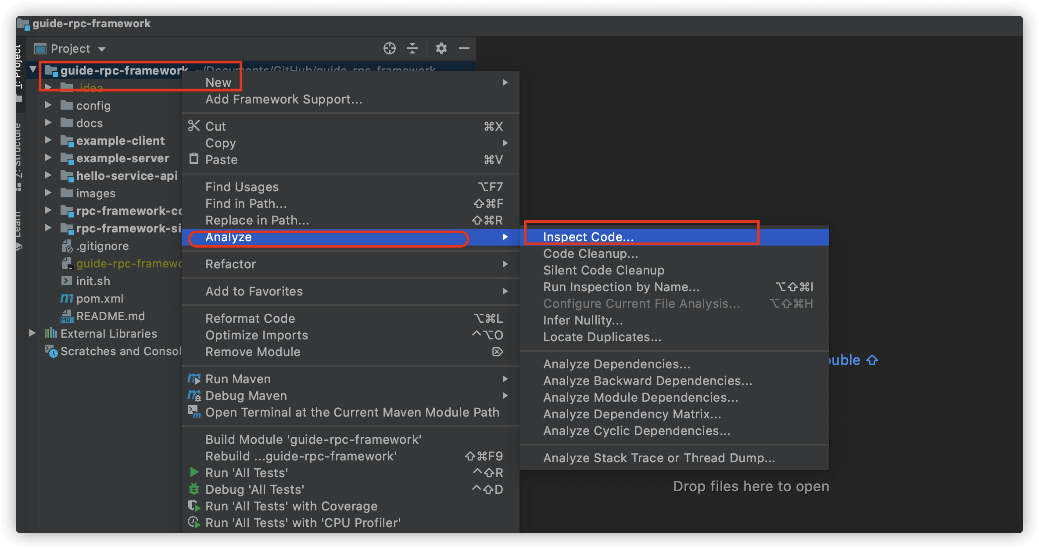Select the example-server module
1039x549 pixels.
122,158
